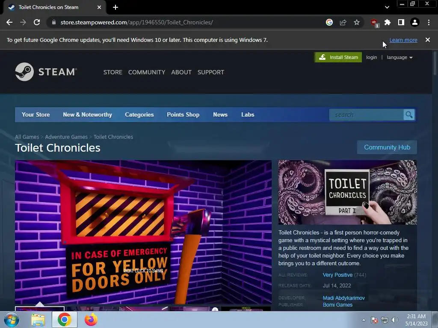Open the News tab

(220, 114)
